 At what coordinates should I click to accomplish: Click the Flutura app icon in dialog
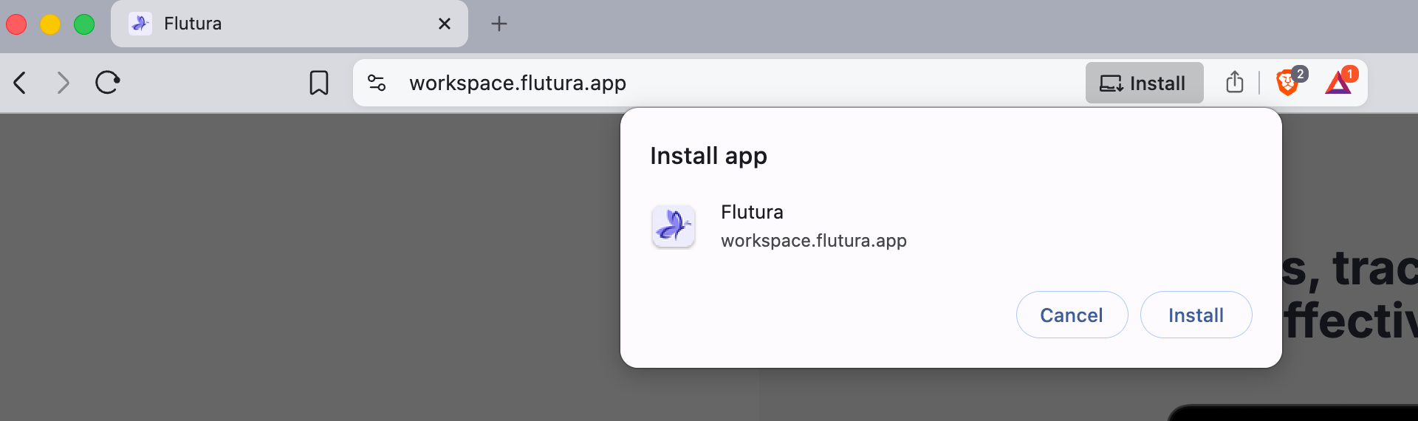[x=674, y=226]
